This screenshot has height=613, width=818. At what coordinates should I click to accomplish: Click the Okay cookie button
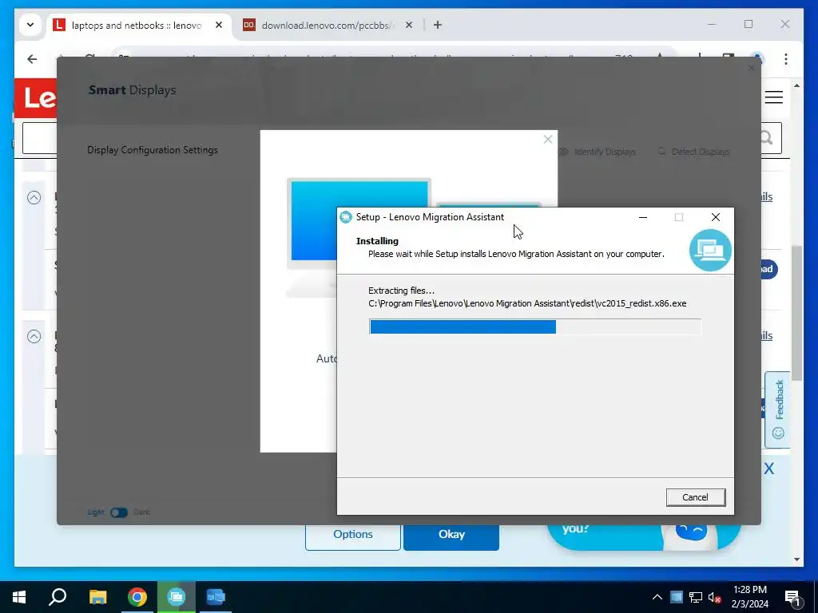[x=451, y=535]
